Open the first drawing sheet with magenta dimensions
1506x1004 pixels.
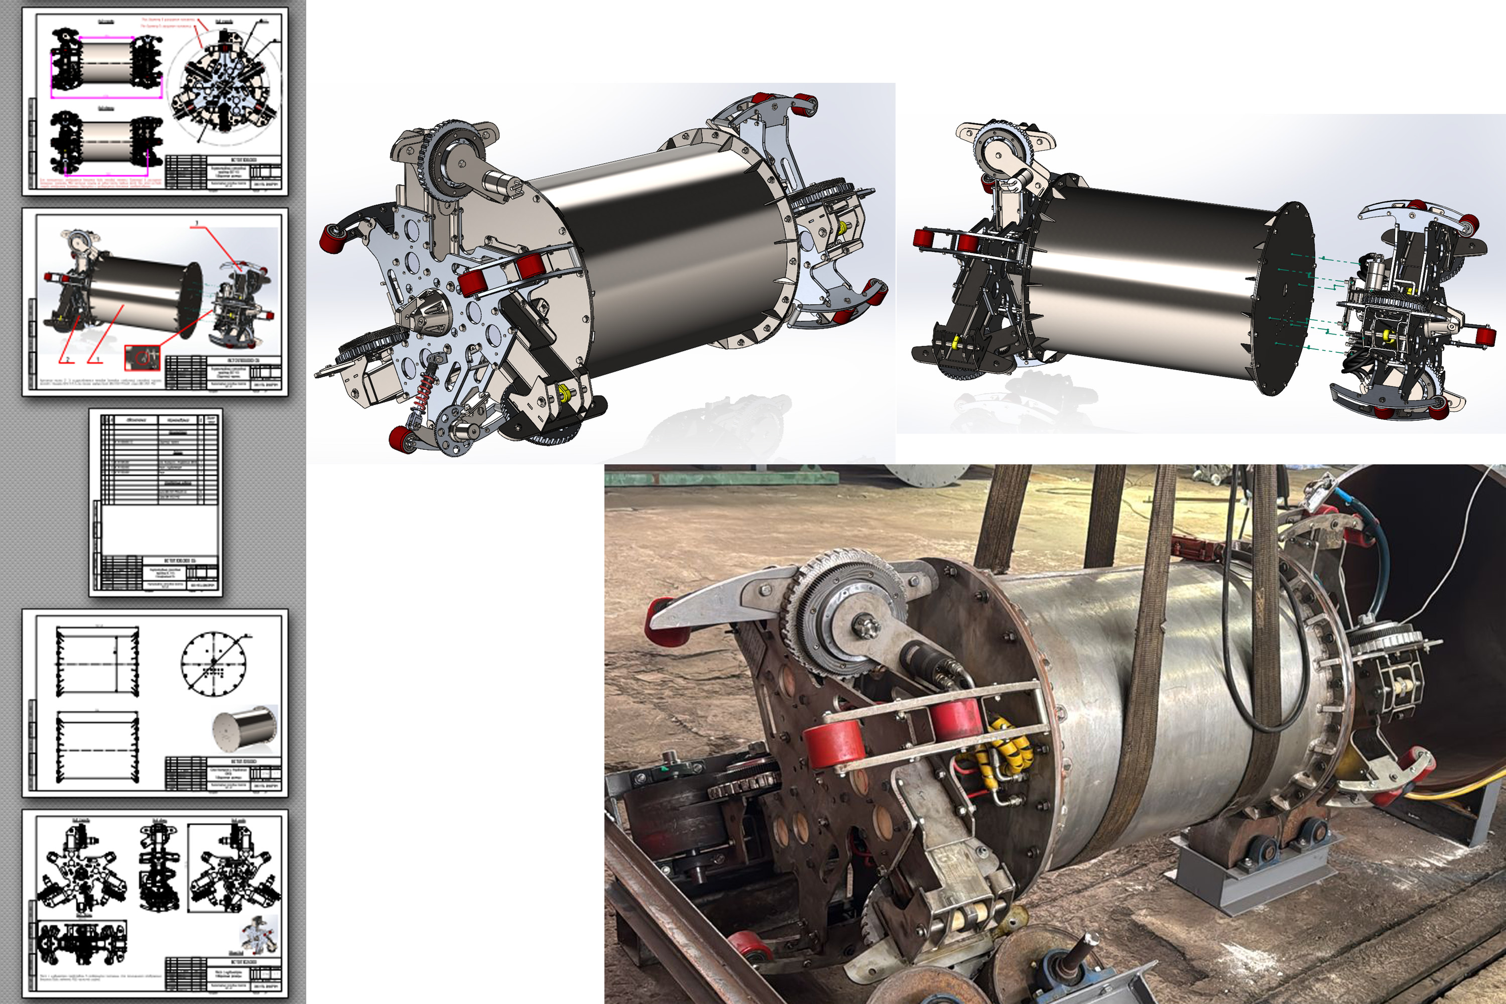pyautogui.click(x=155, y=101)
